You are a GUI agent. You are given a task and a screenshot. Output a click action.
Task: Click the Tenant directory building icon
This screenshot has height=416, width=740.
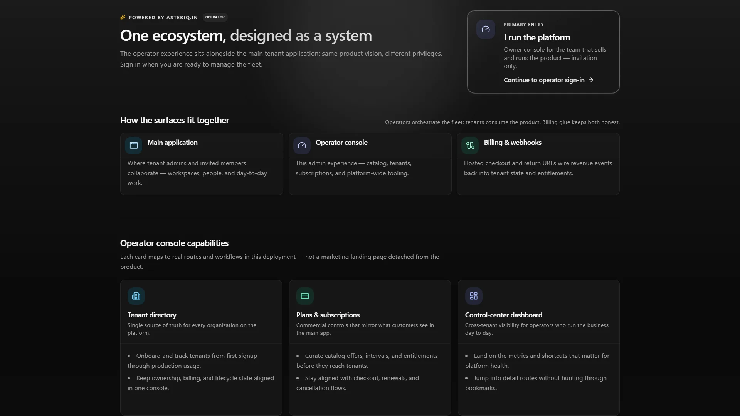136,296
